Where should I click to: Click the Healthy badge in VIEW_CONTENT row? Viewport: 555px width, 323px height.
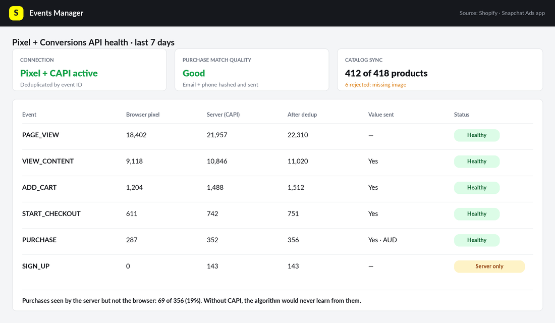477,161
